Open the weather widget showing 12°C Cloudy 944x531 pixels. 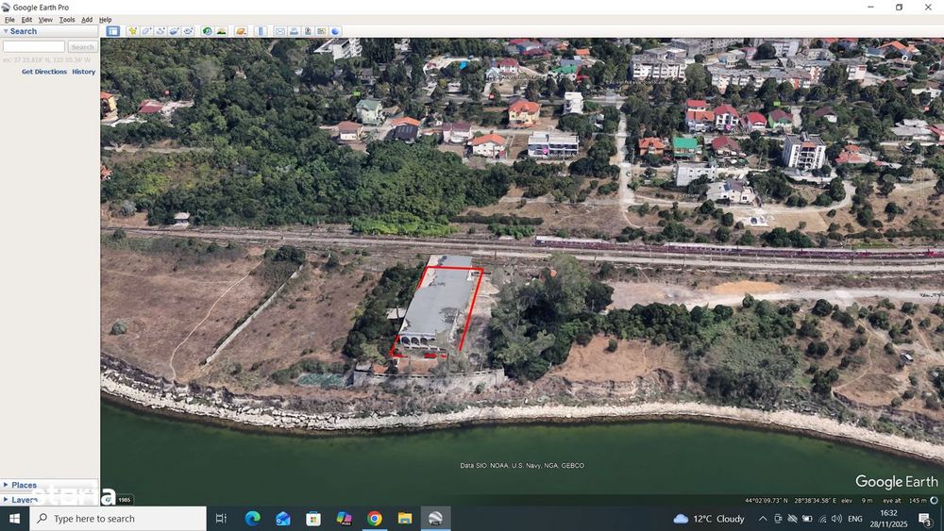709,519
